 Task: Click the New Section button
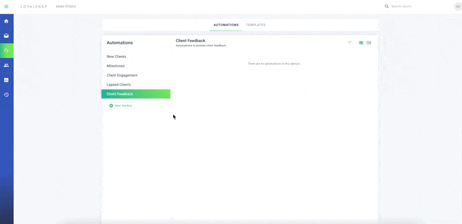pos(121,106)
